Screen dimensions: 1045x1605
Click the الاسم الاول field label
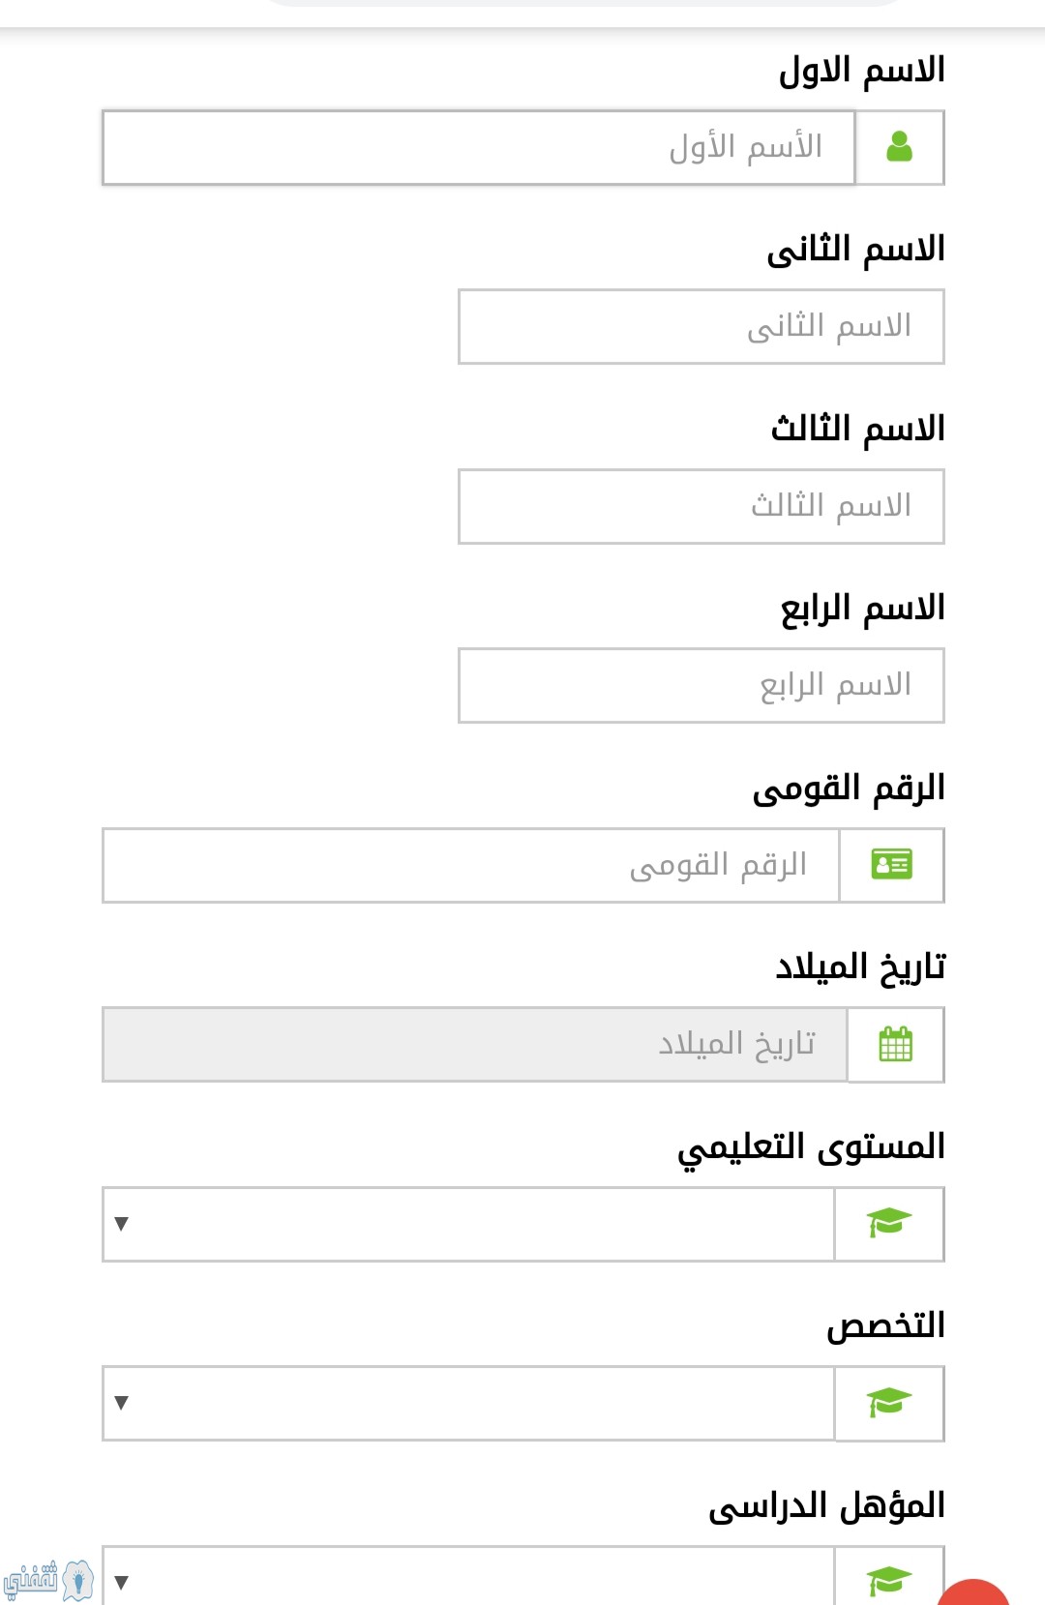(x=862, y=70)
